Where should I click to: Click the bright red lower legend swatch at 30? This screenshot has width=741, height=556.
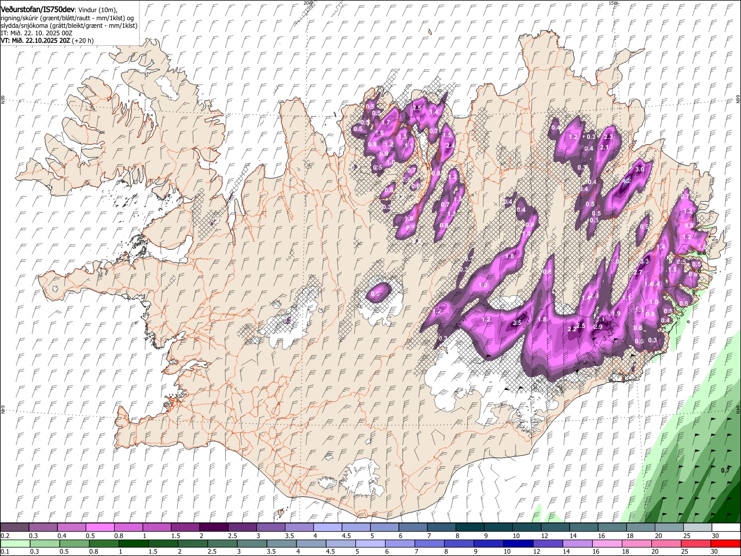pos(725,544)
